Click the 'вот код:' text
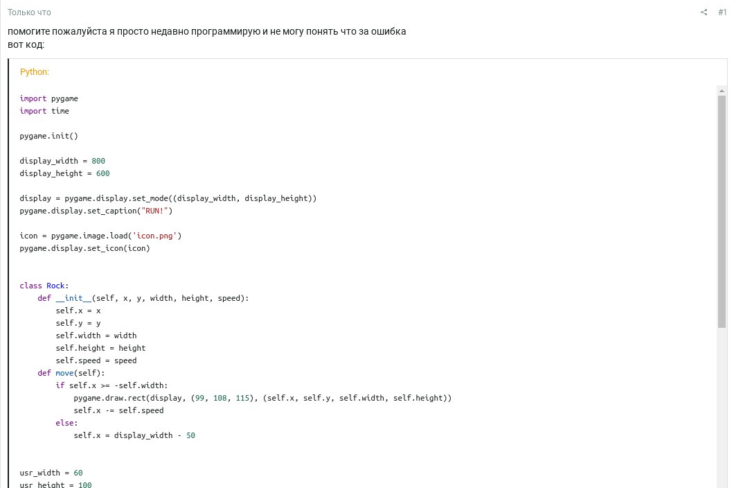The image size is (734, 488). [x=26, y=45]
